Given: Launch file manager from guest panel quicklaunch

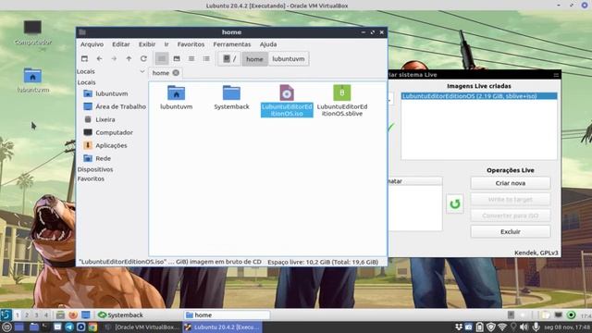Looking at the screenshot, I should pos(60,314).
